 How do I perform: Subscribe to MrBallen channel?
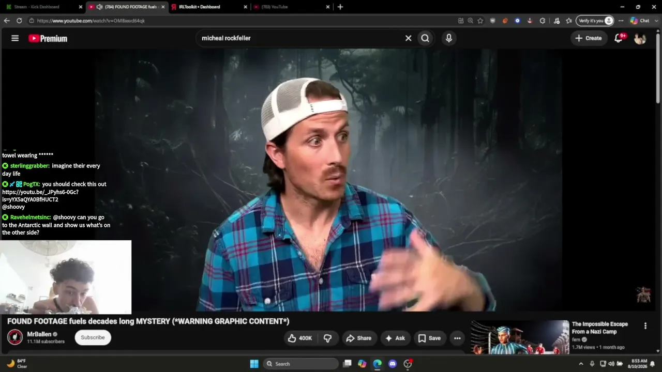coord(93,337)
